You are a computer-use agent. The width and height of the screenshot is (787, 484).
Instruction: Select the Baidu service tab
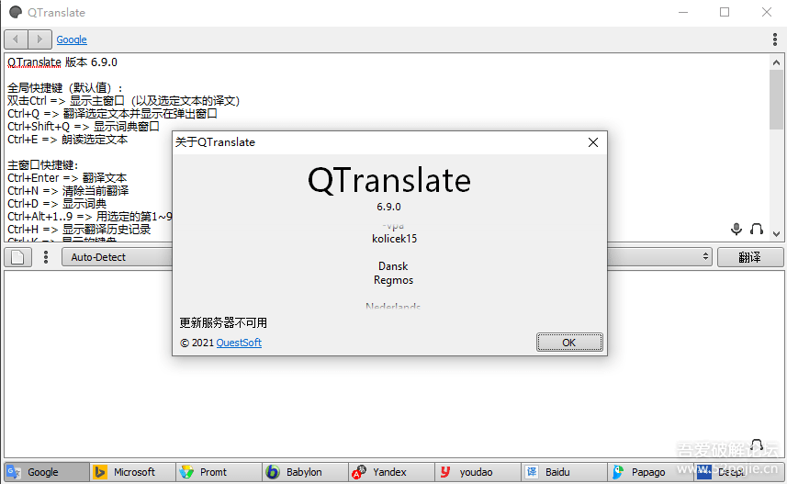tap(565, 472)
